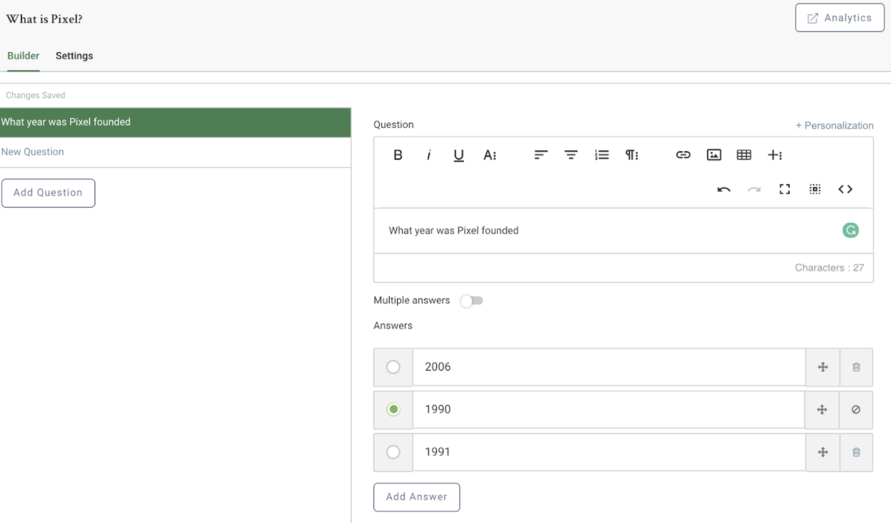Toggle bold formatting in question editor

pyautogui.click(x=398, y=155)
